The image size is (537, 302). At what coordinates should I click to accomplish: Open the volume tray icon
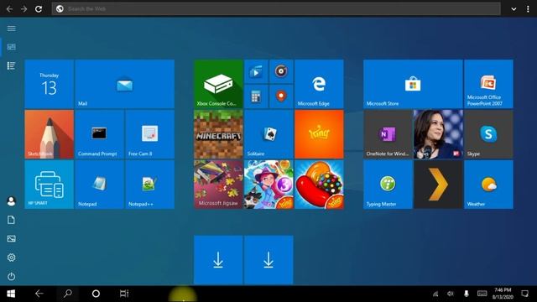pos(451,294)
